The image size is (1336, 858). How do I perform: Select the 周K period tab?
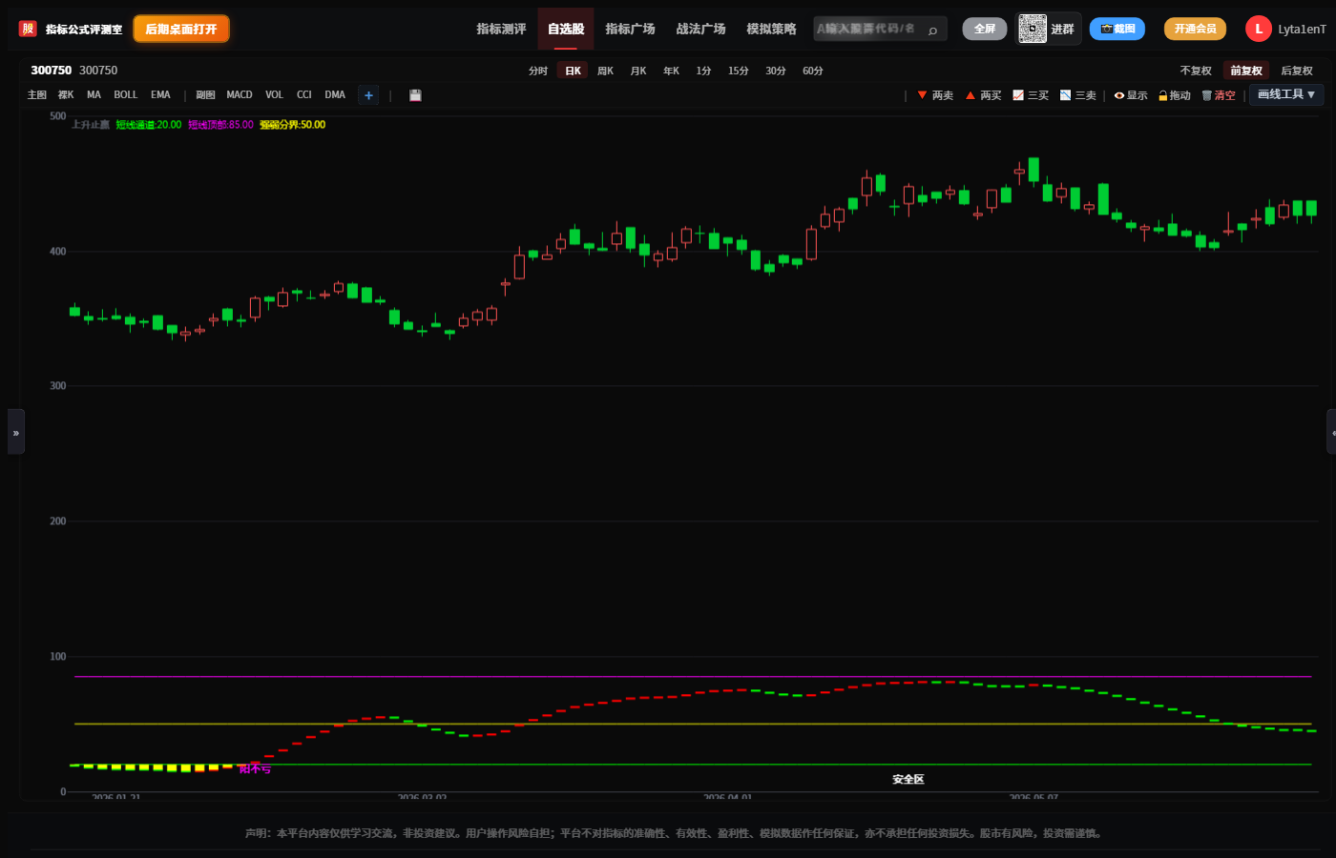point(605,71)
